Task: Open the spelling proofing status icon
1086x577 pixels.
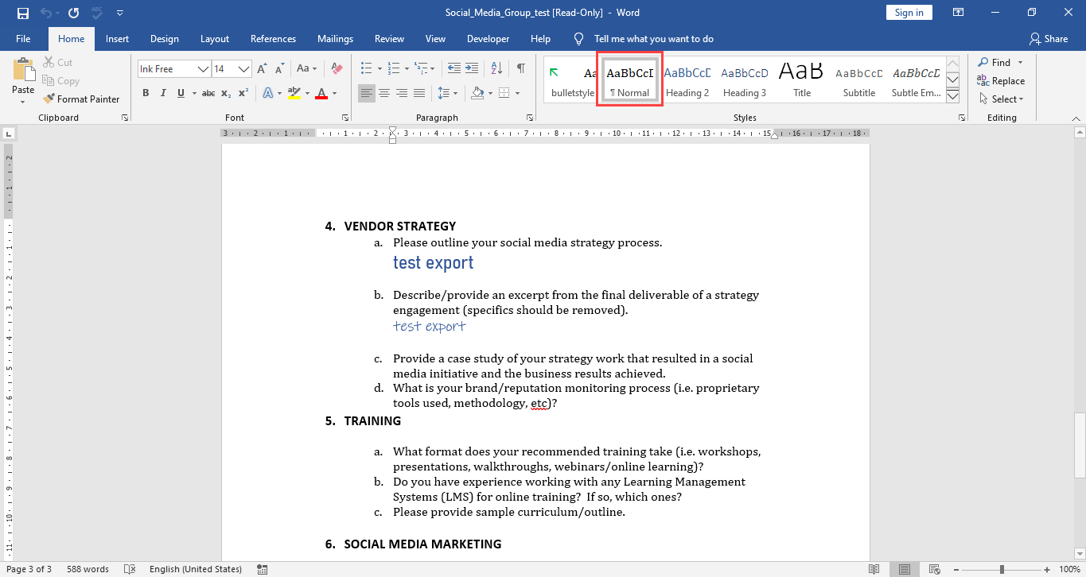Action: point(127,569)
